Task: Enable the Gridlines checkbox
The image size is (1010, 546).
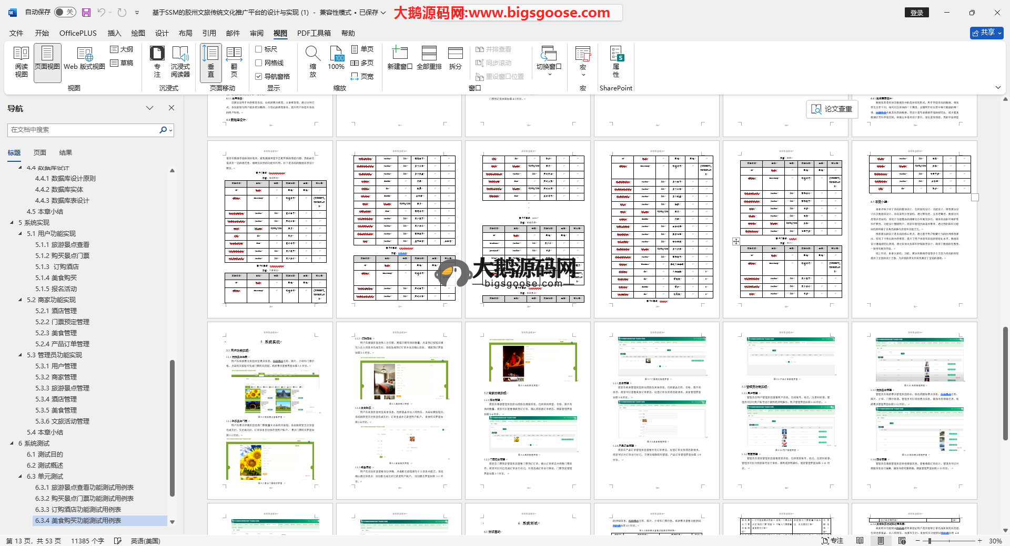Action: click(x=259, y=63)
